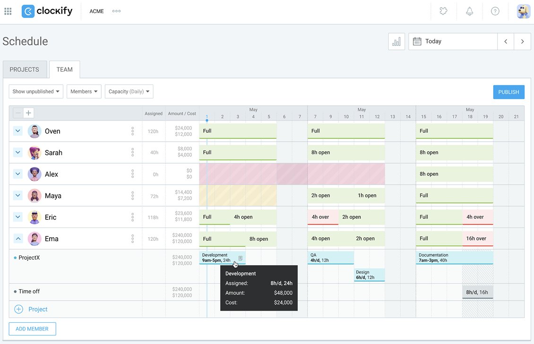Open the ACME workspace menu

pyautogui.click(x=96, y=11)
